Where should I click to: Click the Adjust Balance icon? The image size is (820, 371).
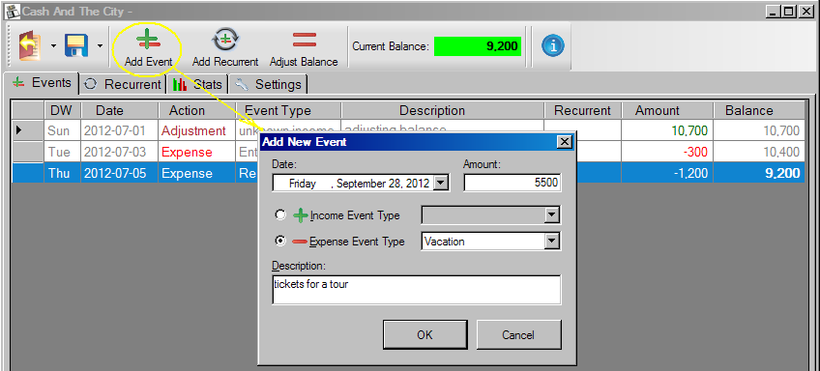(x=304, y=40)
